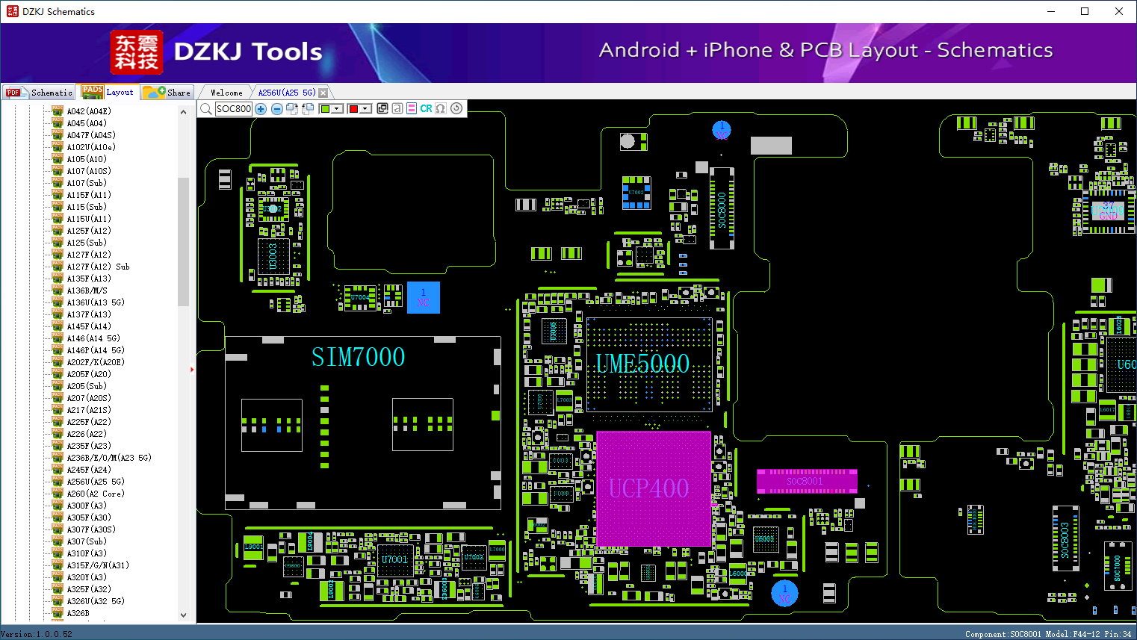Click the SOC8000 connector near board top
The width and height of the screenshot is (1137, 640).
pyautogui.click(x=722, y=208)
